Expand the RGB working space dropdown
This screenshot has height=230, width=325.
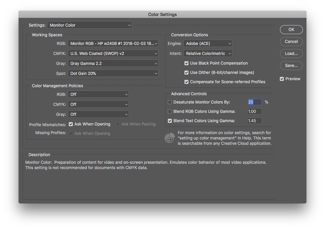click(x=113, y=44)
